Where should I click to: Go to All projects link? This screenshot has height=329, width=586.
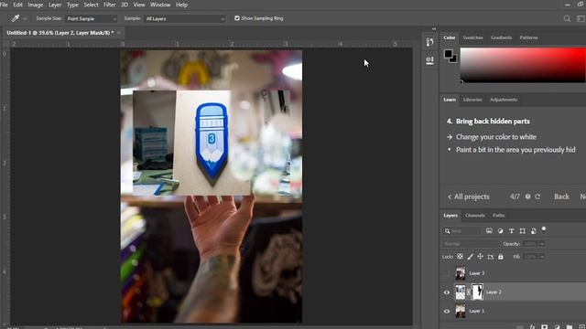[x=469, y=196]
